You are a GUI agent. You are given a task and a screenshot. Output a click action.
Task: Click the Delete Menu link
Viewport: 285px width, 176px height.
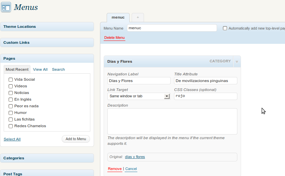coord(114,38)
